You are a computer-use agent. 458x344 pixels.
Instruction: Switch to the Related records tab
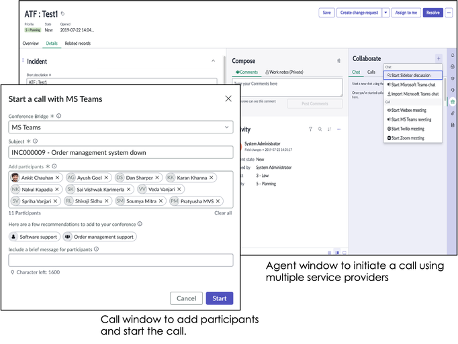(x=78, y=43)
